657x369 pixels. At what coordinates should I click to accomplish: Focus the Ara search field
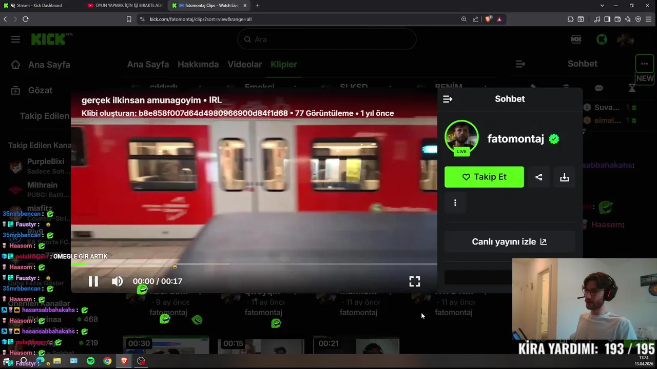pyautogui.click(x=327, y=39)
